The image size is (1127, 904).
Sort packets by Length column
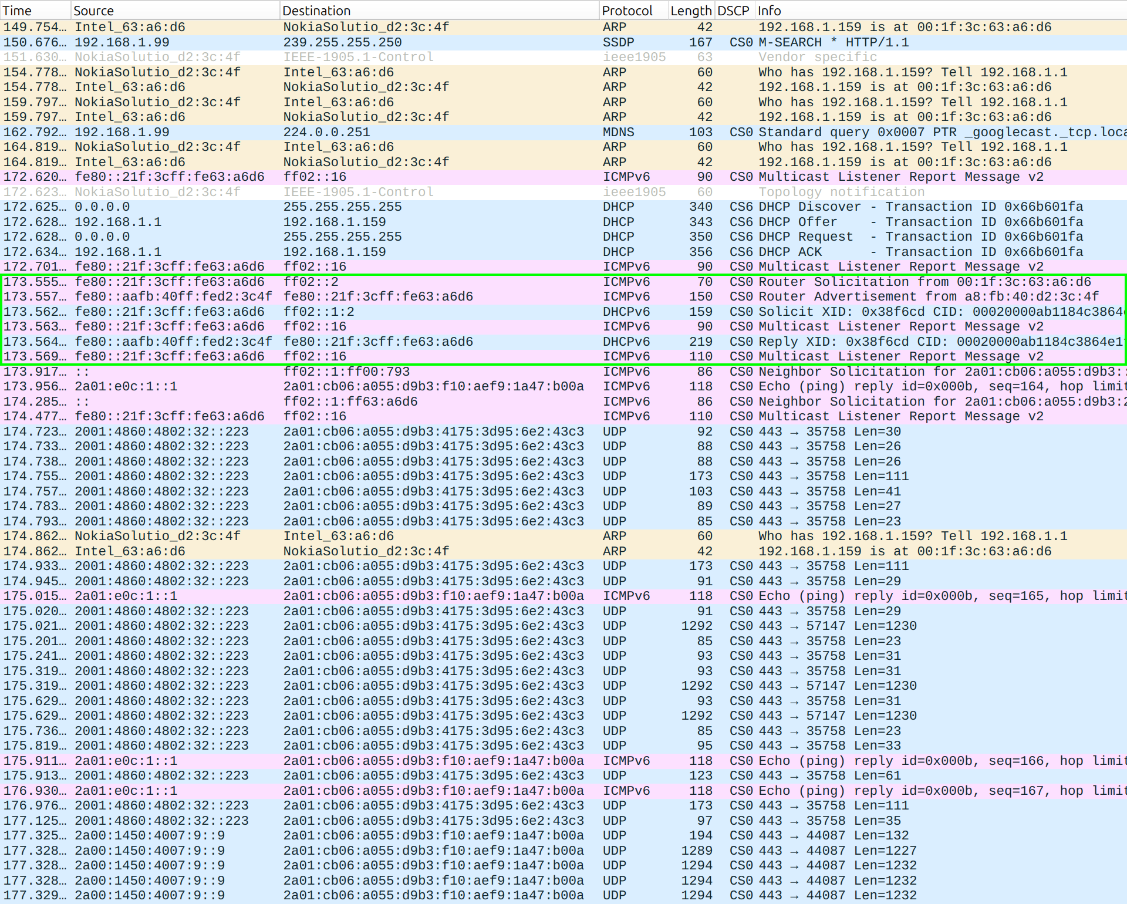(691, 11)
